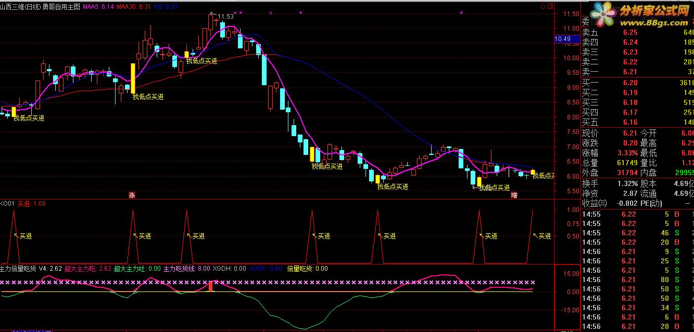Screen dimensions: 694x332
Task: Click the 换手 1.32% turnover value
Action: click(610, 183)
